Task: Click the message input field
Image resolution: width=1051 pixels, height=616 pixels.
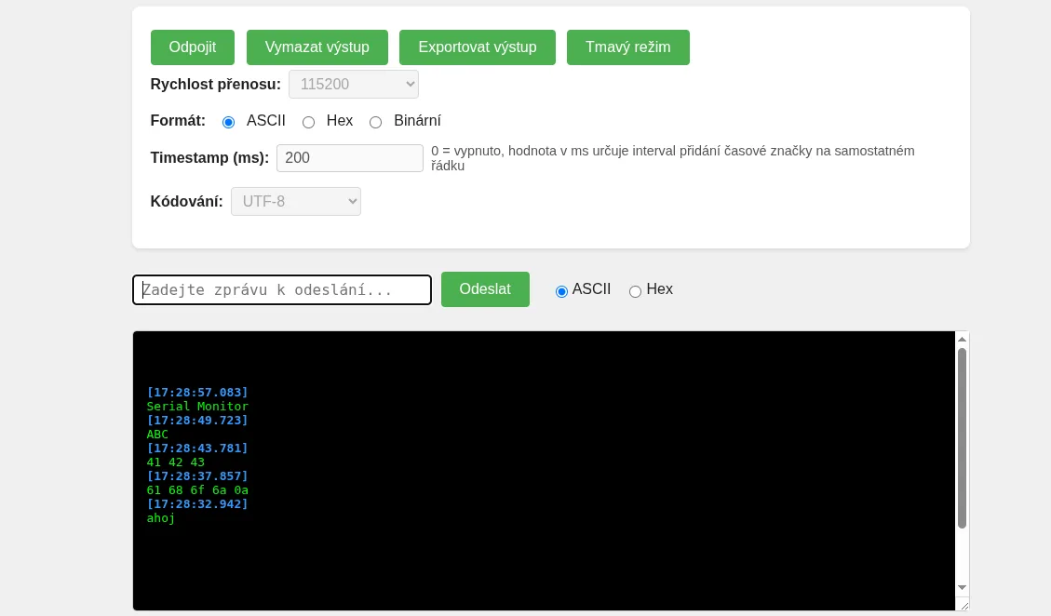Action: point(282,290)
